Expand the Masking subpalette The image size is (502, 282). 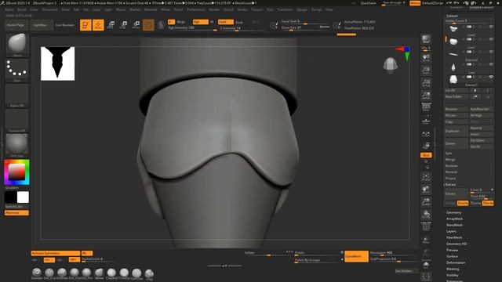(x=453, y=269)
